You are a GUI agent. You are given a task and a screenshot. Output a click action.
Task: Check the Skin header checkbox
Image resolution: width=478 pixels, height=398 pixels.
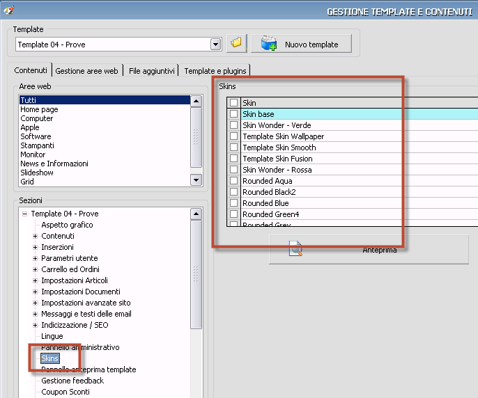[234, 102]
